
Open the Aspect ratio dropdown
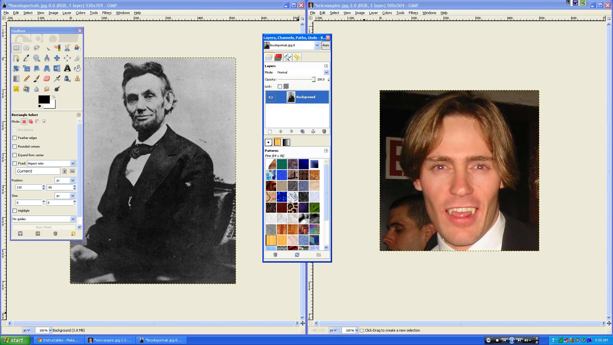point(51,164)
